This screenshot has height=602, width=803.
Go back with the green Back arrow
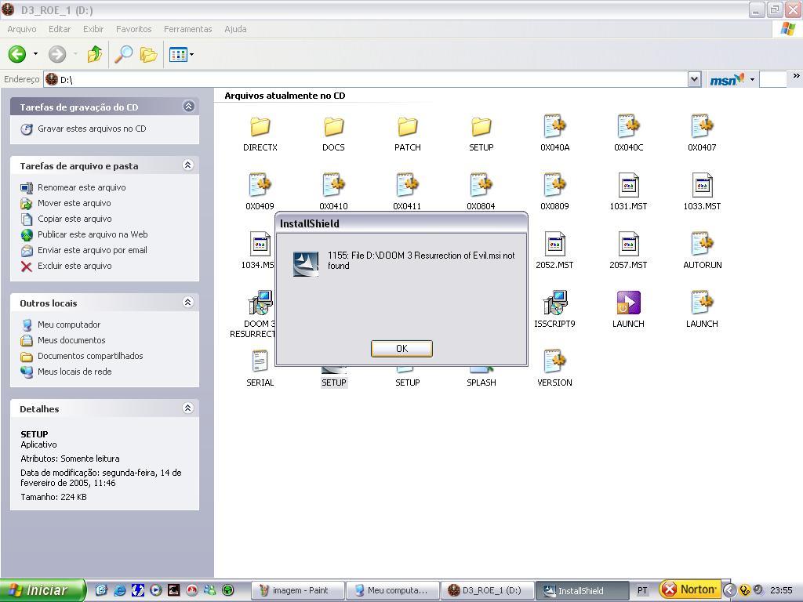pyautogui.click(x=17, y=54)
